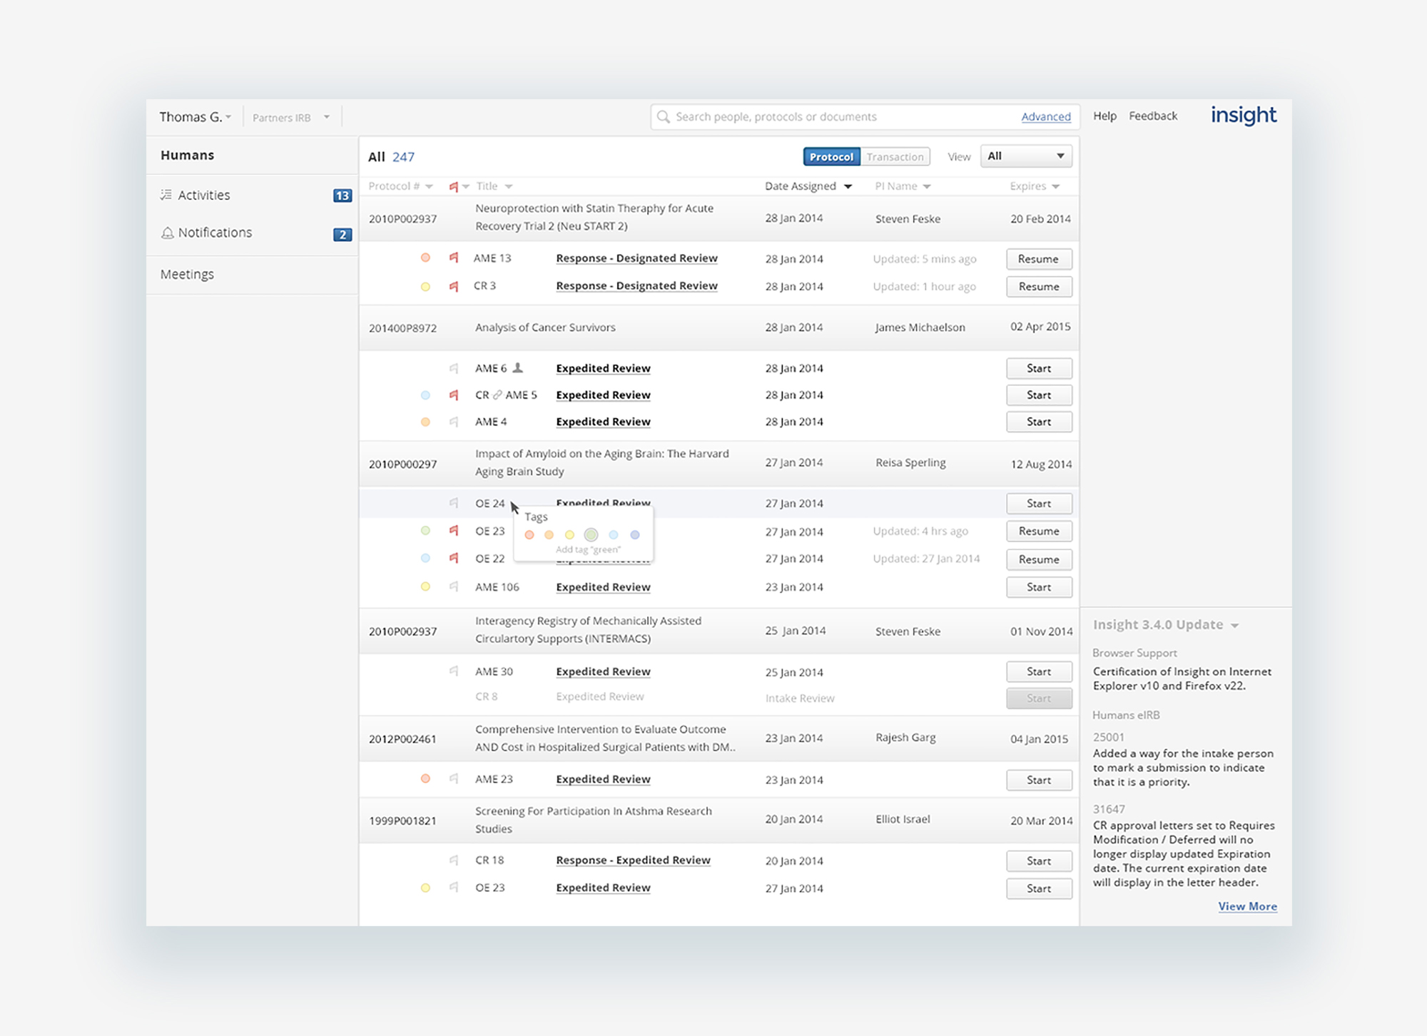Pick the purple tag in the Tags popup
This screenshot has height=1036, width=1427.
(x=635, y=534)
